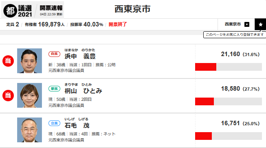The height and width of the screenshot is (148, 266).
Task: Open the 西東京市 district dropdown arrow
Action: pos(247,24)
